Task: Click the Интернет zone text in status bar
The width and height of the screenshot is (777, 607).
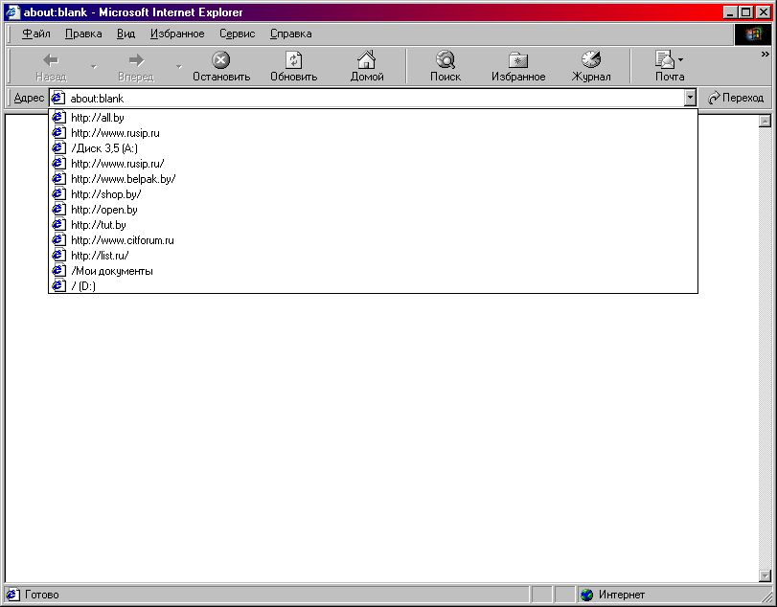Action: click(622, 595)
